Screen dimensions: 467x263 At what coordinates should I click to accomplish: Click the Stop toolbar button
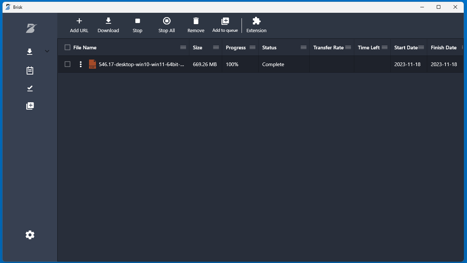pyautogui.click(x=138, y=25)
